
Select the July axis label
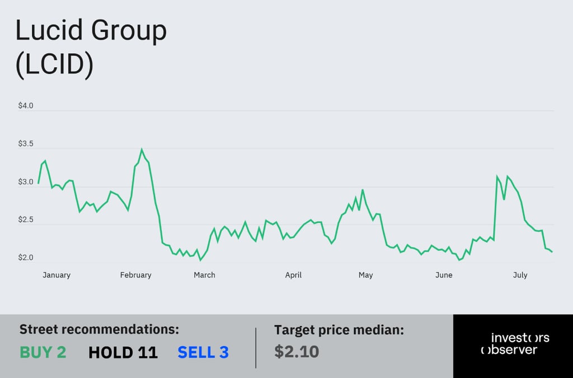tap(520, 275)
